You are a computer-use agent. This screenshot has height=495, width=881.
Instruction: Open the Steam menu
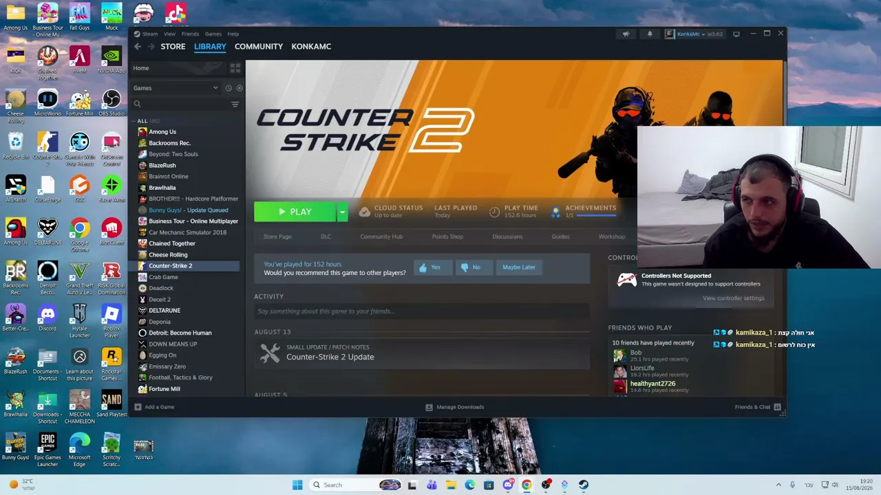tap(150, 34)
